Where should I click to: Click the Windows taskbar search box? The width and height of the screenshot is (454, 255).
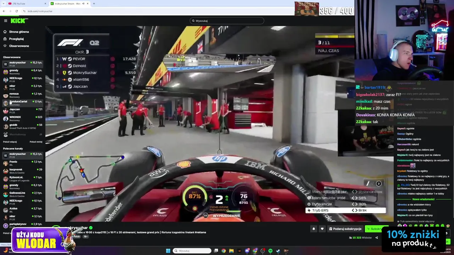192,251
